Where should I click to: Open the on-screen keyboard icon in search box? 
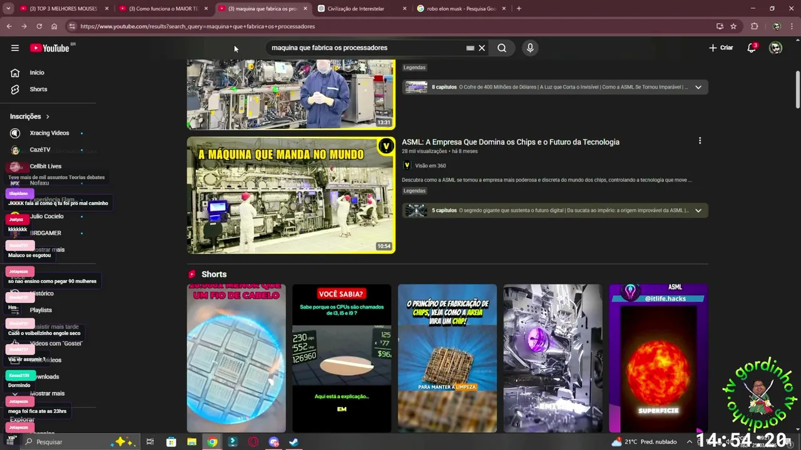(x=470, y=48)
